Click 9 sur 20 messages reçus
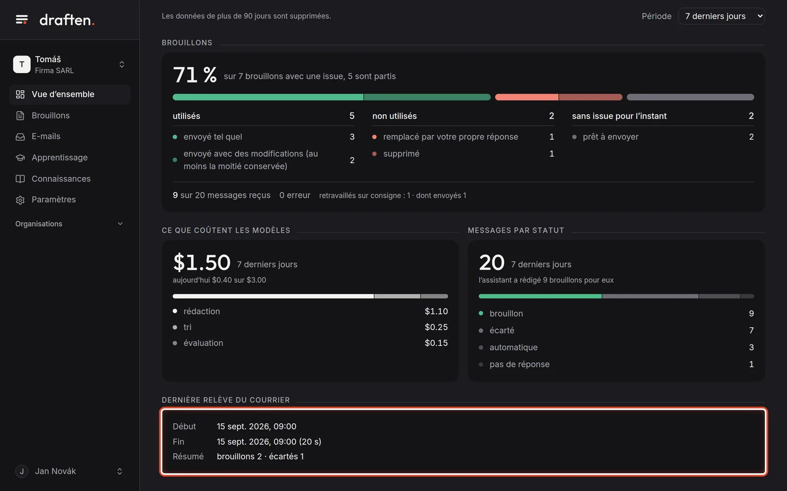The width and height of the screenshot is (787, 491). tap(222, 195)
